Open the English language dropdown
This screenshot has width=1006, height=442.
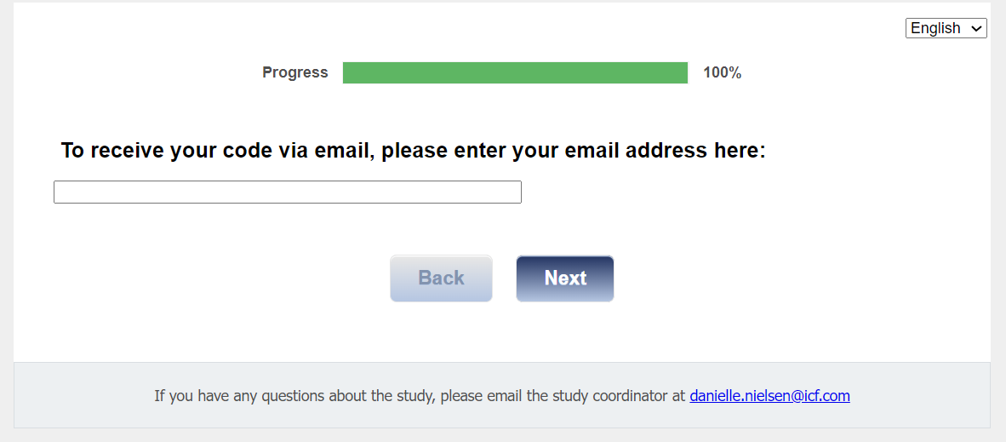click(946, 28)
